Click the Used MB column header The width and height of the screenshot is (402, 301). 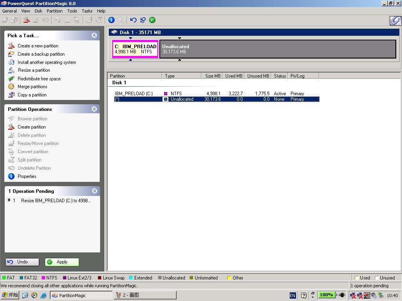click(234, 76)
